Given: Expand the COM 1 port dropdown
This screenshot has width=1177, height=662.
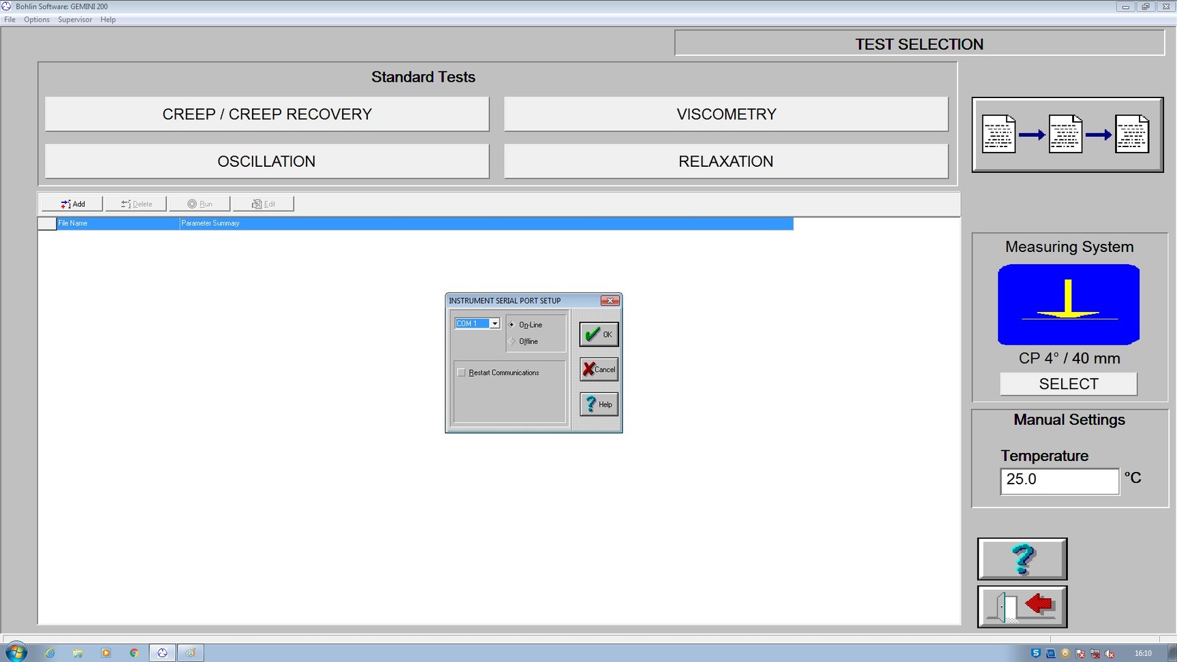Looking at the screenshot, I should pos(495,324).
